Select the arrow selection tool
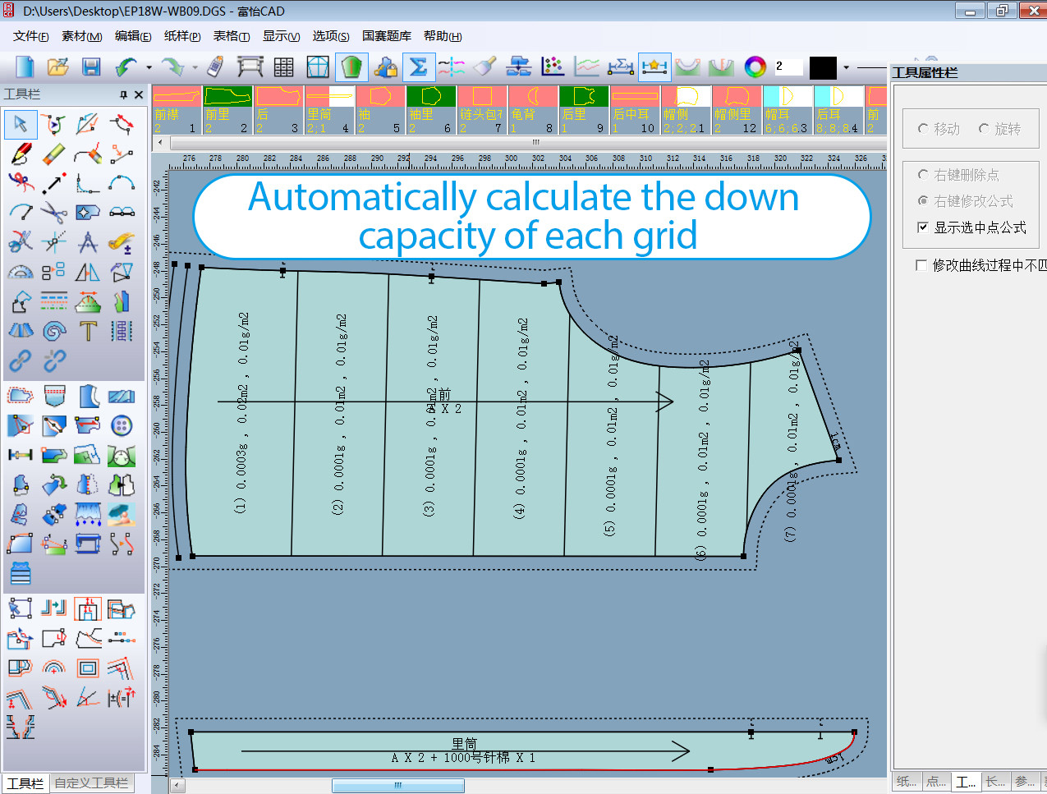Image resolution: width=1047 pixels, height=794 pixels. 21,124
